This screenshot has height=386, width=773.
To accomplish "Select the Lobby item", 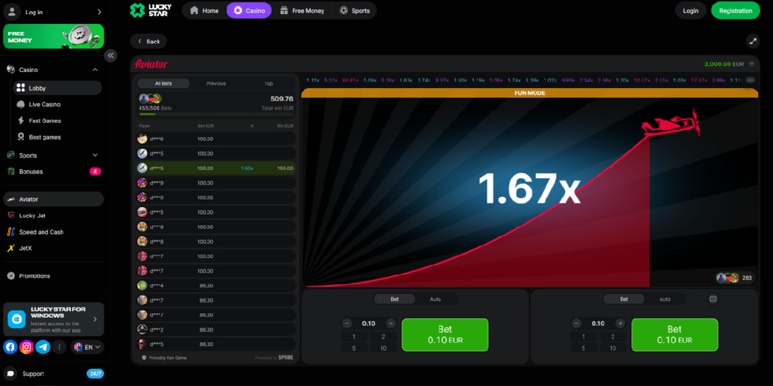I will pos(57,88).
